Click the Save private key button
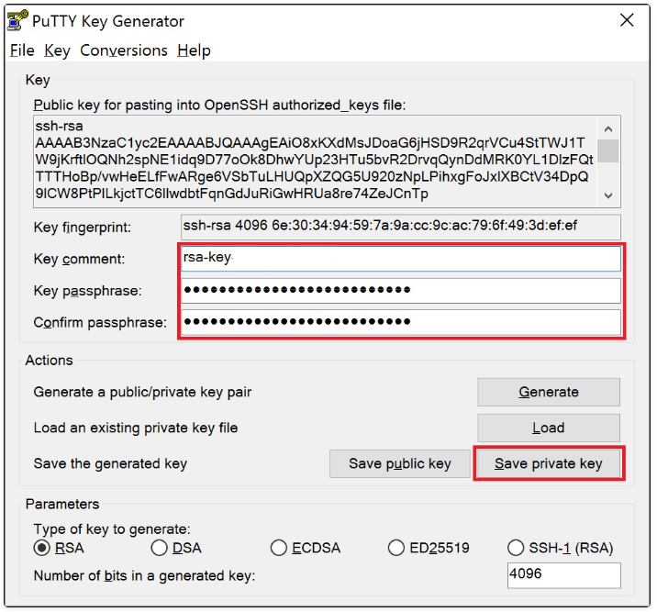The image size is (657, 612). tap(548, 463)
